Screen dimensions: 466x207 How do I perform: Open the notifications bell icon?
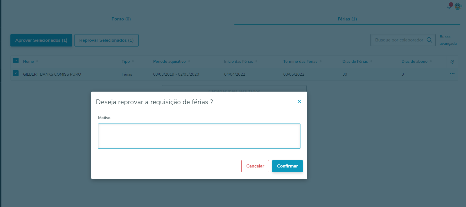(x=449, y=6)
